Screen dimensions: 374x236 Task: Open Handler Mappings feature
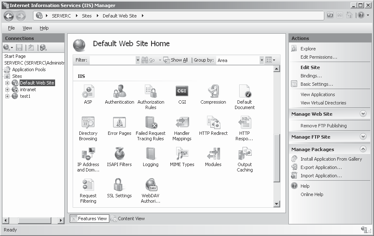point(182,129)
